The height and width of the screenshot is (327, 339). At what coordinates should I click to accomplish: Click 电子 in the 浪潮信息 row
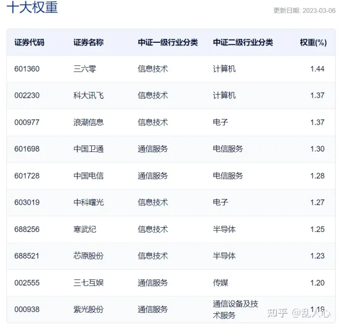(220, 122)
